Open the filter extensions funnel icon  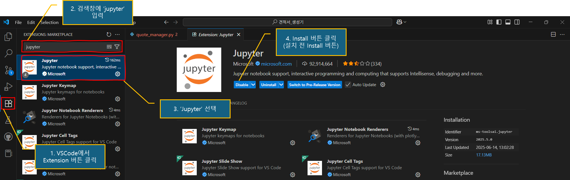pos(117,47)
